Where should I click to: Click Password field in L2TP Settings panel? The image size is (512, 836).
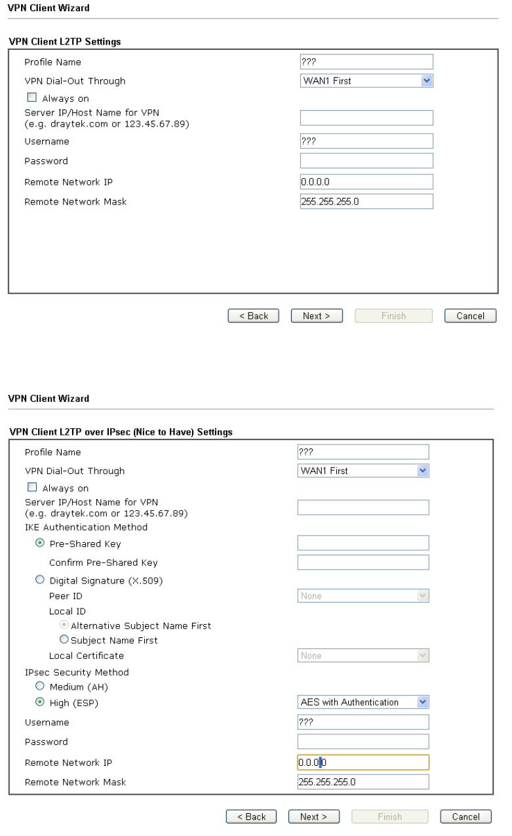(366, 161)
